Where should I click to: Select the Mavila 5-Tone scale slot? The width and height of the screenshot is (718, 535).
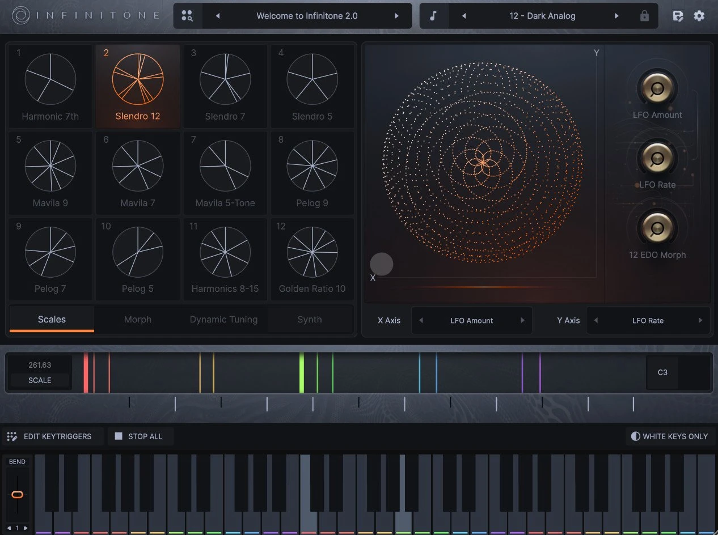(x=225, y=173)
